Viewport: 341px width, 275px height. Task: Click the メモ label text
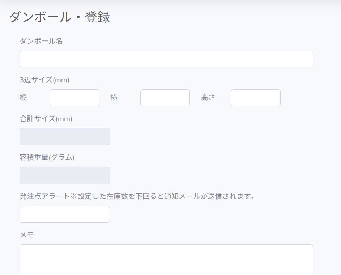click(27, 235)
